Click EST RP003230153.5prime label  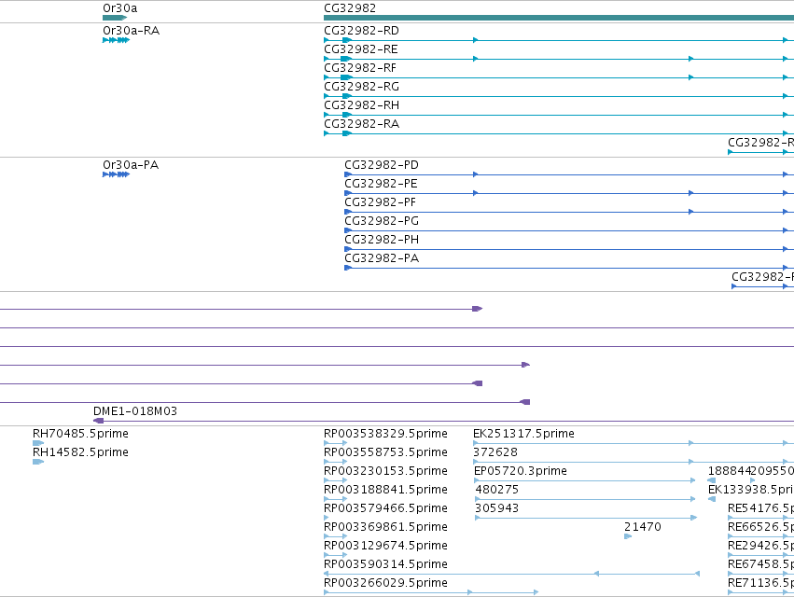pos(386,471)
